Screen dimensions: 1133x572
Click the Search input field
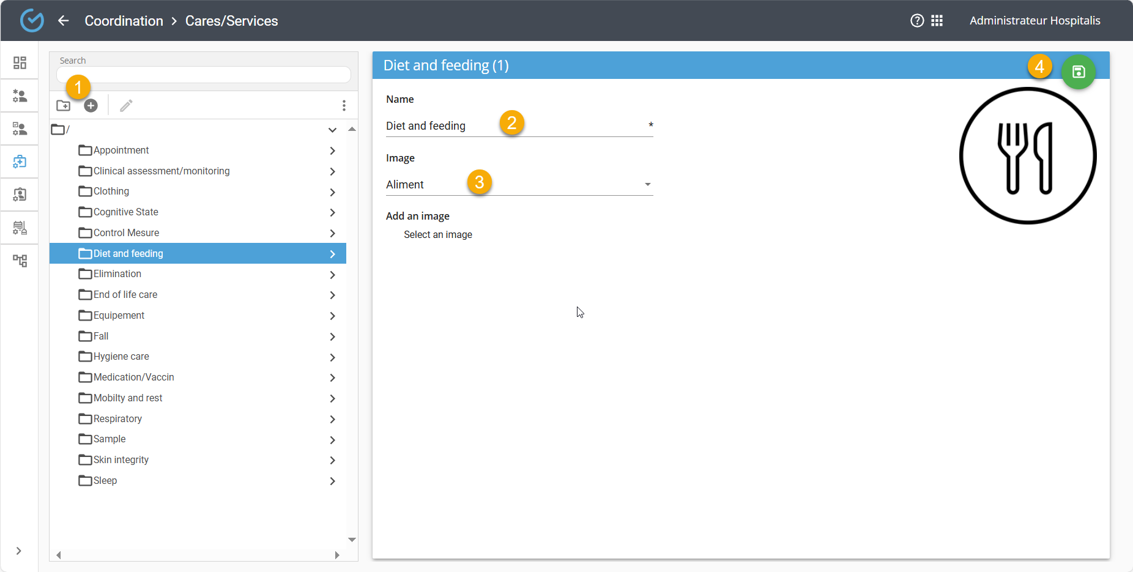click(x=203, y=75)
